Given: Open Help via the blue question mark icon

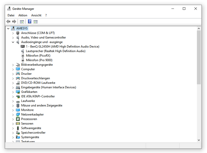Looking at the screenshot, I should tap(30, 21).
